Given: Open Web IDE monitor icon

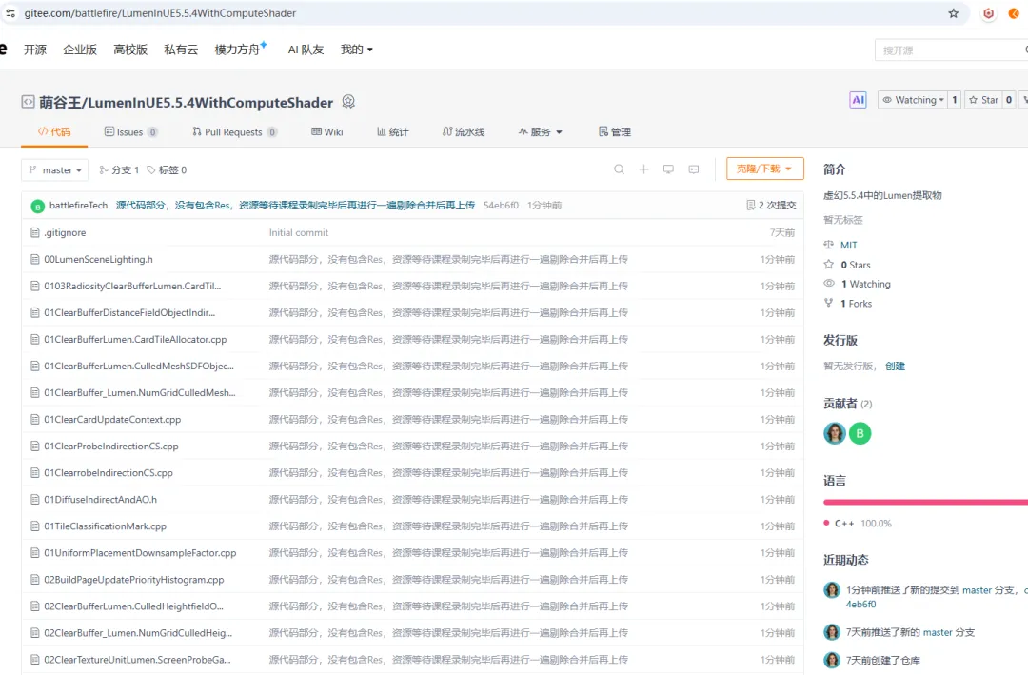Looking at the screenshot, I should [668, 169].
